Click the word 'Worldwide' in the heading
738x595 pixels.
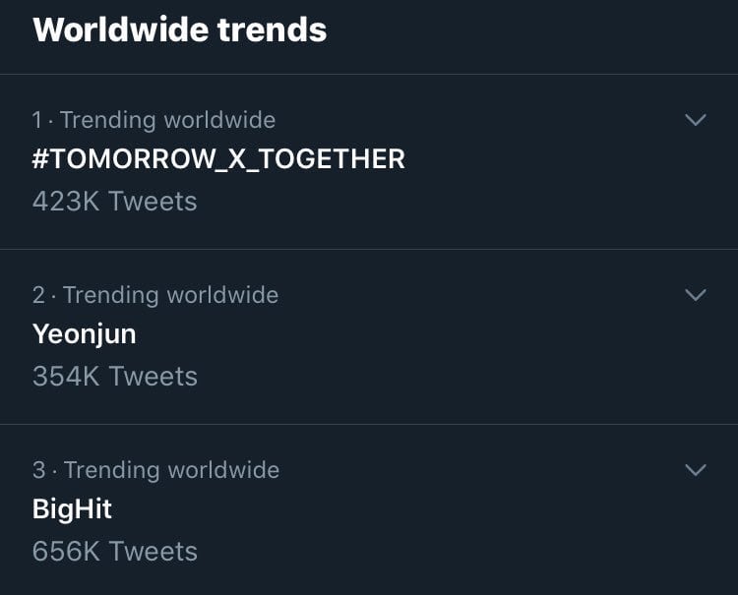coord(120,30)
